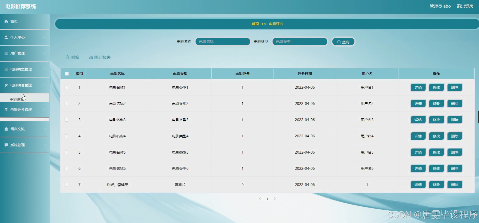The width and height of the screenshot is (479, 223).
Task: Collapse the 电影信息管理 chevron
Action: (45, 85)
